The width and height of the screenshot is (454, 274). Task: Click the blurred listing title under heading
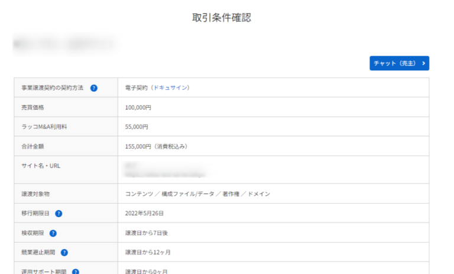65,43
